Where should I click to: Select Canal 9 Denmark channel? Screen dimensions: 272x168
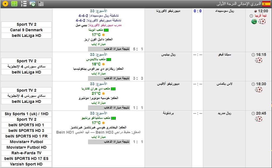point(26,30)
